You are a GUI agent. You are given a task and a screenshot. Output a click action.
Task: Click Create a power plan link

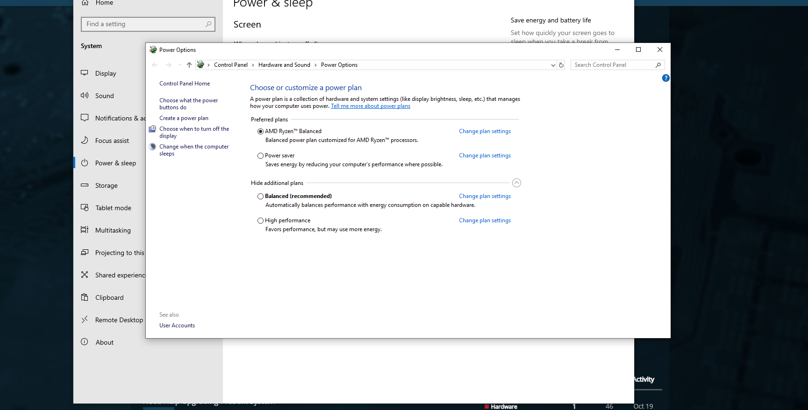coord(184,118)
